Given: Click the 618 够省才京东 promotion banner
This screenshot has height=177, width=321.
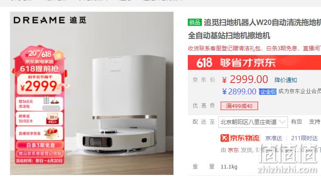Looking at the screenshot, I should tap(254, 62).
